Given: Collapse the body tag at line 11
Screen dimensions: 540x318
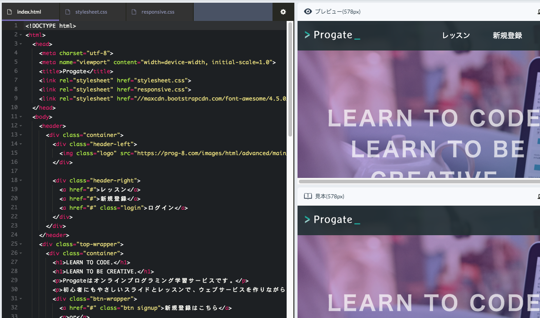Looking at the screenshot, I should click(x=21, y=117).
